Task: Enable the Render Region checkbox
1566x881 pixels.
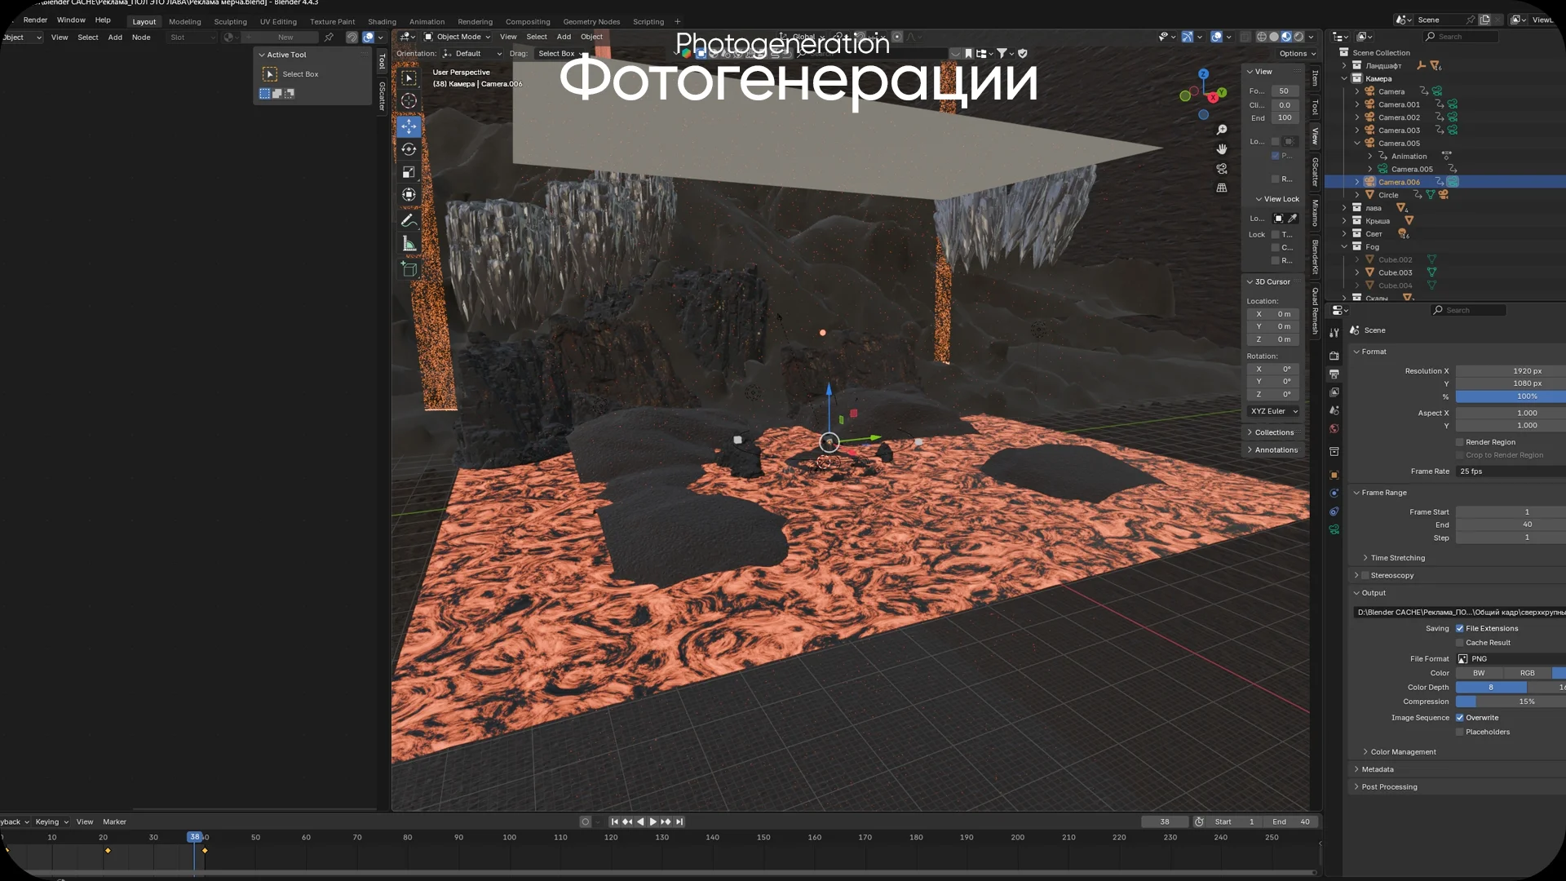Action: (1460, 442)
